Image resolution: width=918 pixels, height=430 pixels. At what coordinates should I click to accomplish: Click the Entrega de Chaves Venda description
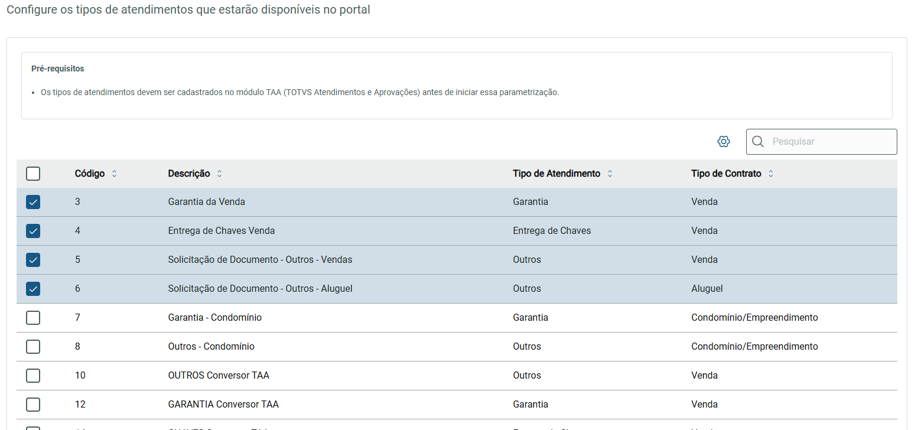[x=222, y=231]
